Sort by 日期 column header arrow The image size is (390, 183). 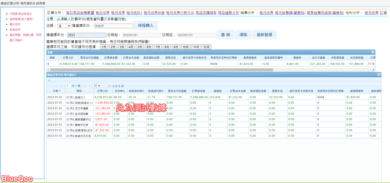60,91
